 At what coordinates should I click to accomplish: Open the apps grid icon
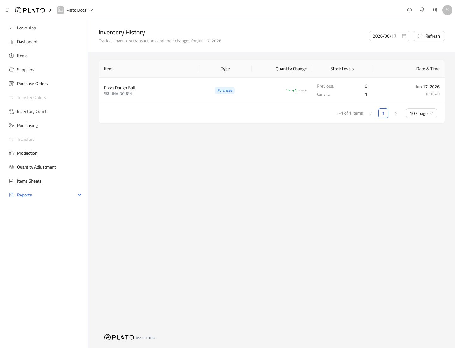point(435,10)
